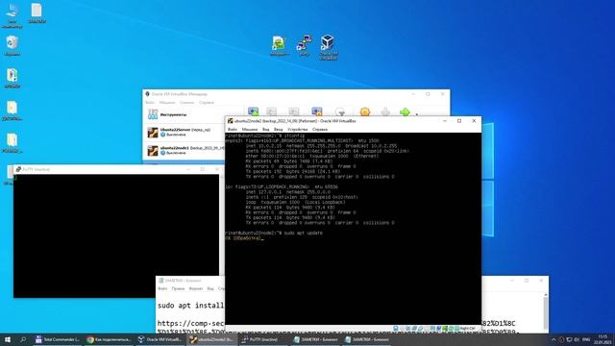Open the Windows Start menu
The height and width of the screenshot is (346, 615).
point(8,339)
